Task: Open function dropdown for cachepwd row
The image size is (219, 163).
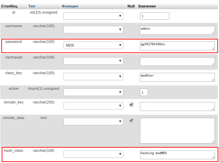Action: pos(93,61)
